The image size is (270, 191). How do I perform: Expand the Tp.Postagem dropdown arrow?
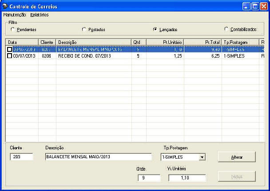(x=202, y=157)
